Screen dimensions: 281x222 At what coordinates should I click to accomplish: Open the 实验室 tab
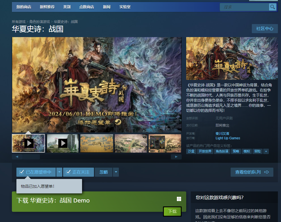click(x=125, y=7)
